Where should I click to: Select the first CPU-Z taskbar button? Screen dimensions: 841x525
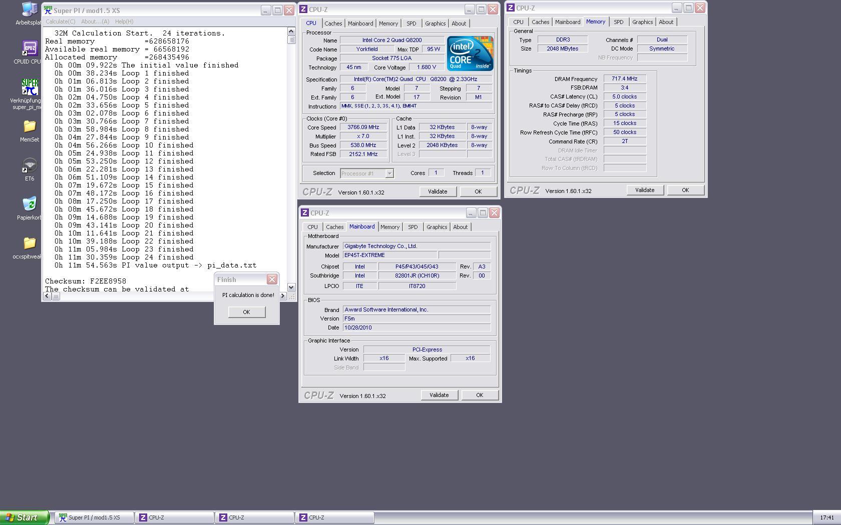point(174,517)
